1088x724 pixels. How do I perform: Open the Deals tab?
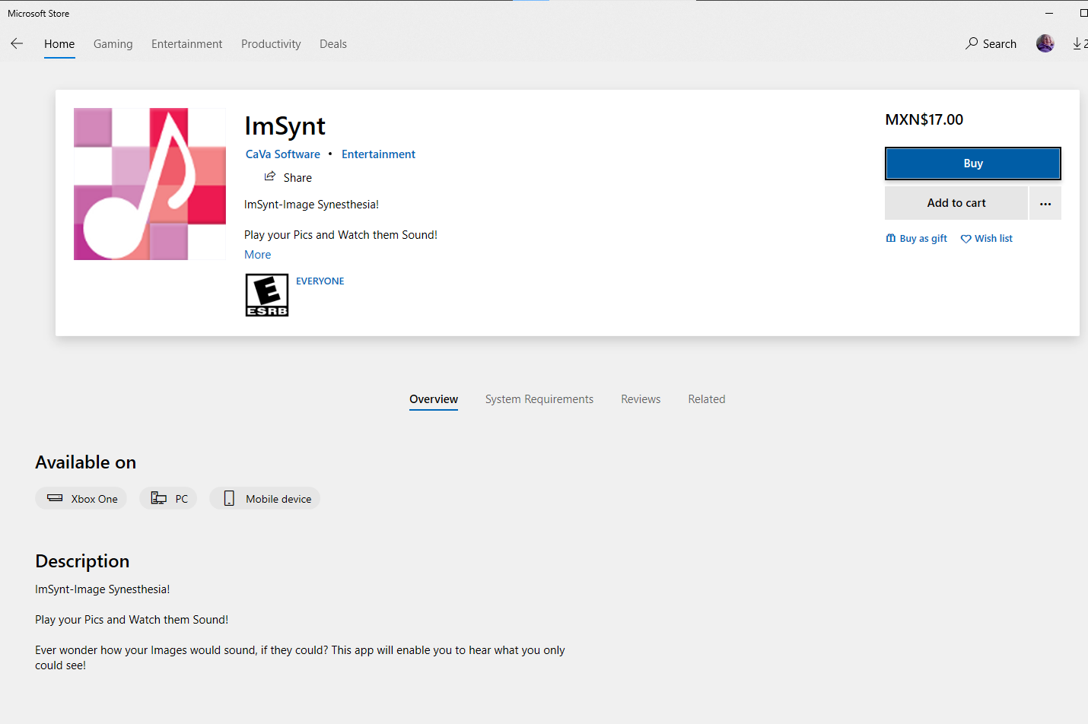pyautogui.click(x=333, y=44)
